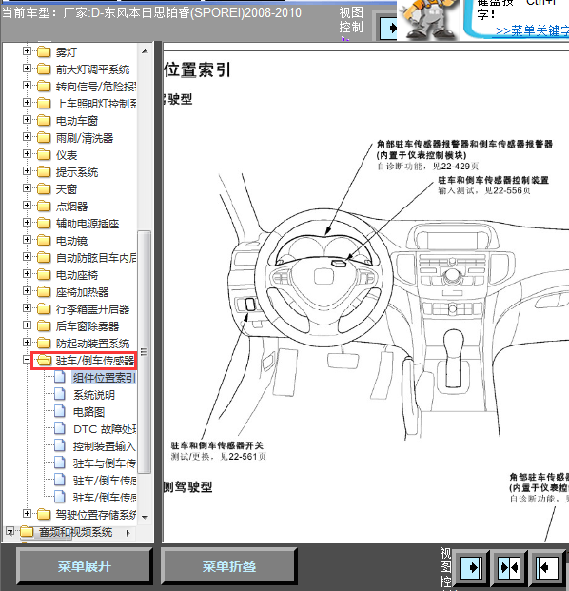Click tree scrollbar down arrow
This screenshot has height=591, width=569.
pos(145,517)
